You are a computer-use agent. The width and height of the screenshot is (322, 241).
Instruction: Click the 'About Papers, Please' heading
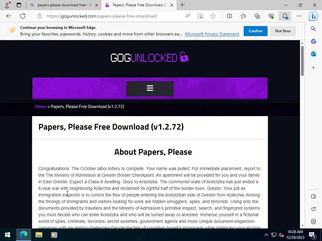coord(153,152)
